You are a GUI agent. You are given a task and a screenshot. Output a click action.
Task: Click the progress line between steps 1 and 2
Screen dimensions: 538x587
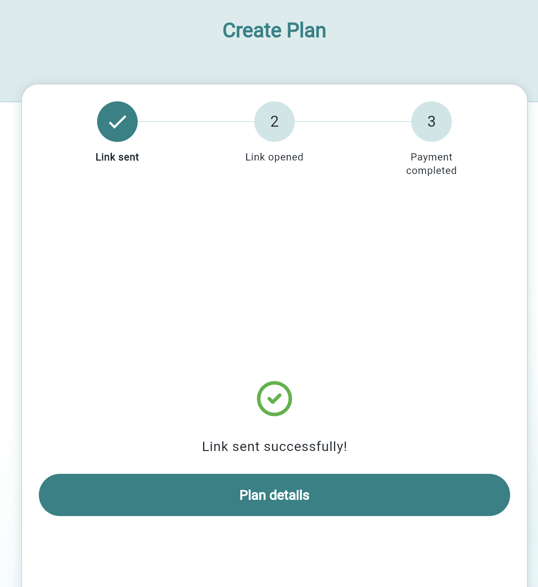point(196,122)
